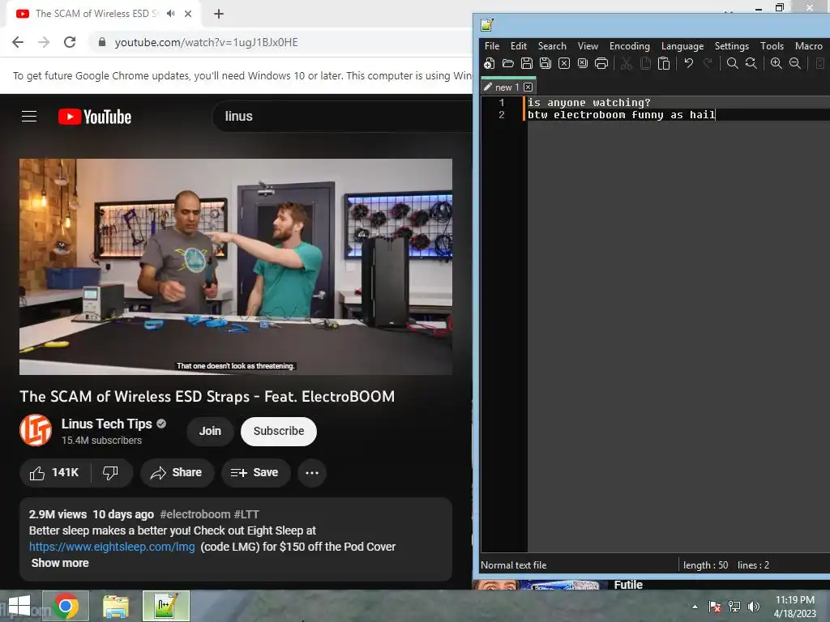Click the Replace icon in Notepad++ toolbar

tap(751, 63)
